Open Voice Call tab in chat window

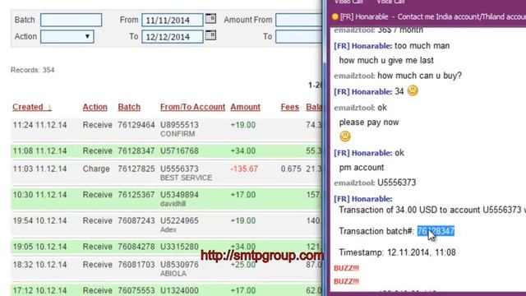coord(390,2)
